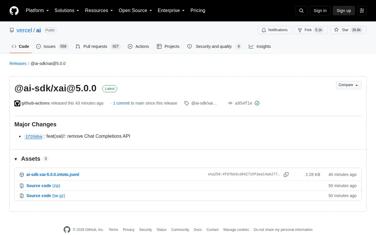Screen dimensions: 376x235
Task: Open the Compare dropdown
Action: 349,85
